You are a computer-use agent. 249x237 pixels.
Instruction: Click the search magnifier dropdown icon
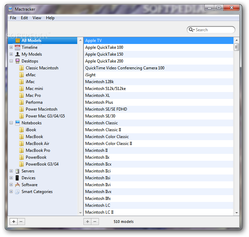tap(192, 30)
